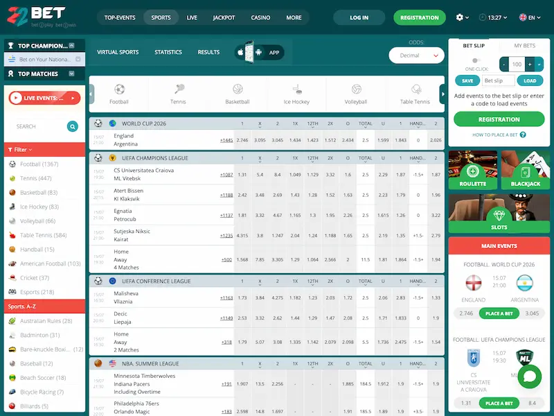Place a bet on England vs Argentina
The height and width of the screenshot is (416, 554).
tap(499, 313)
